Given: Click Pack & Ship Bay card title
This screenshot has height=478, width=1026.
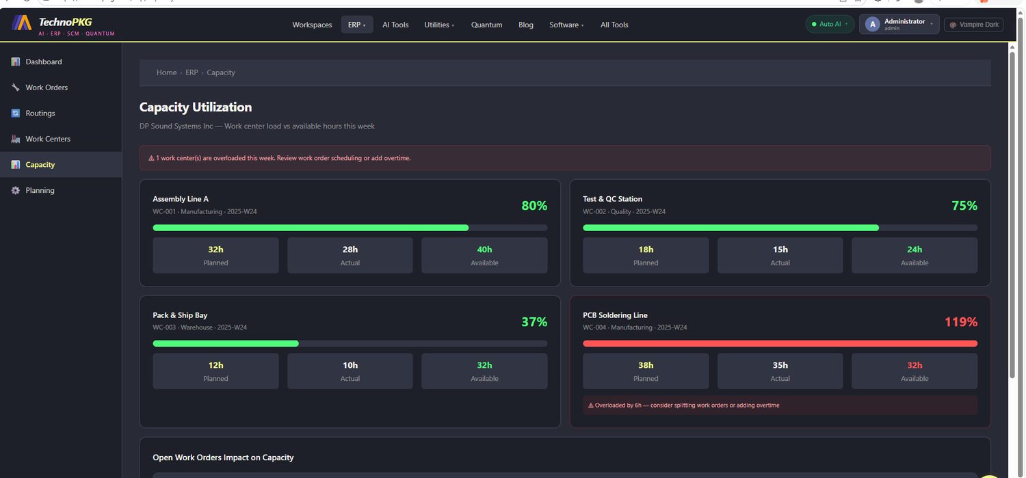Looking at the screenshot, I should [x=180, y=315].
